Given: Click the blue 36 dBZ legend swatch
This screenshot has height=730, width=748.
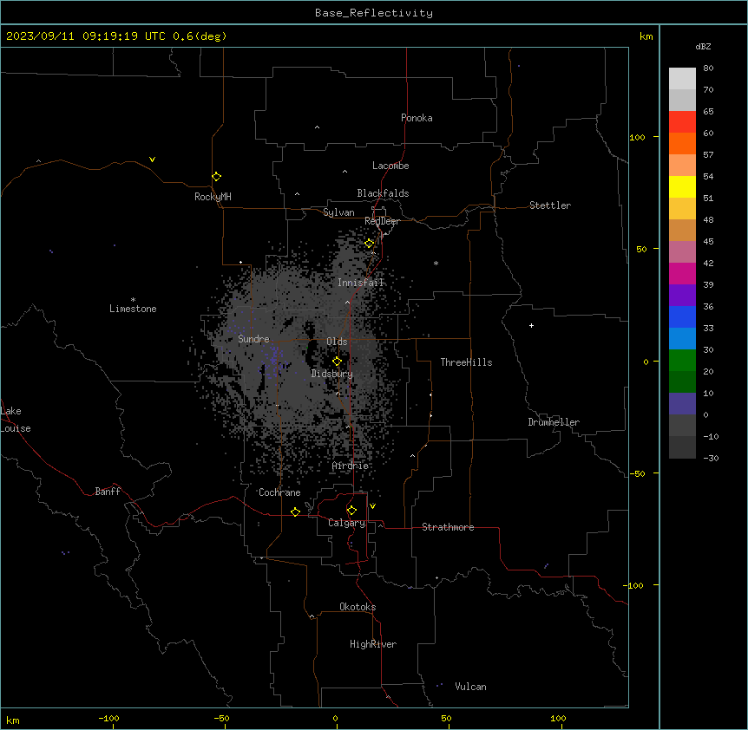Looking at the screenshot, I should pyautogui.click(x=682, y=316).
